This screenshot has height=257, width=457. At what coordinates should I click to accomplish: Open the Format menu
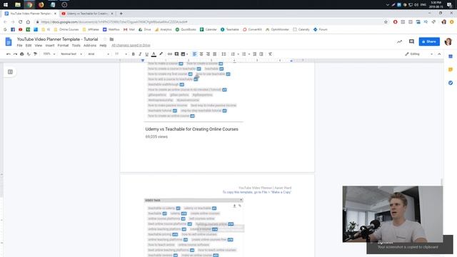click(x=63, y=46)
